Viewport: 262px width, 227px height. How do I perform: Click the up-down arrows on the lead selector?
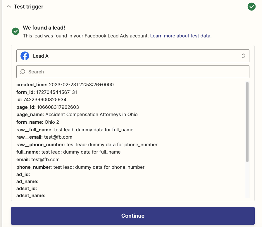tap(243, 56)
